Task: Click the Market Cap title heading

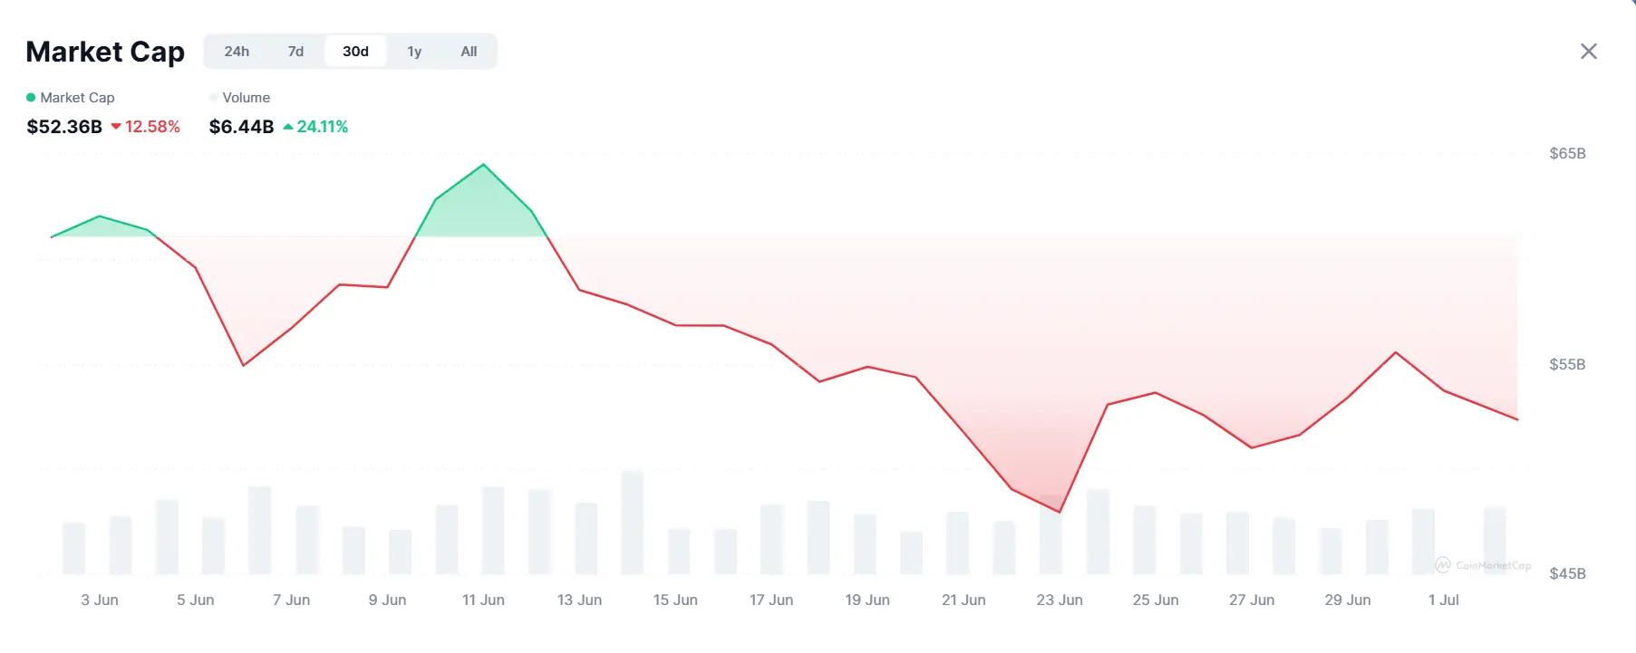Action: pyautogui.click(x=105, y=52)
